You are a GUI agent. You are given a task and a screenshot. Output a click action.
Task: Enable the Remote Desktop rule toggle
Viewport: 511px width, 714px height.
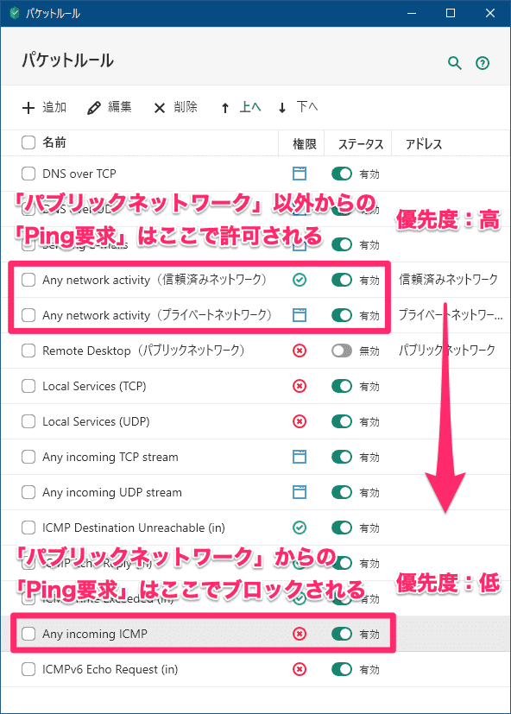[x=342, y=351]
